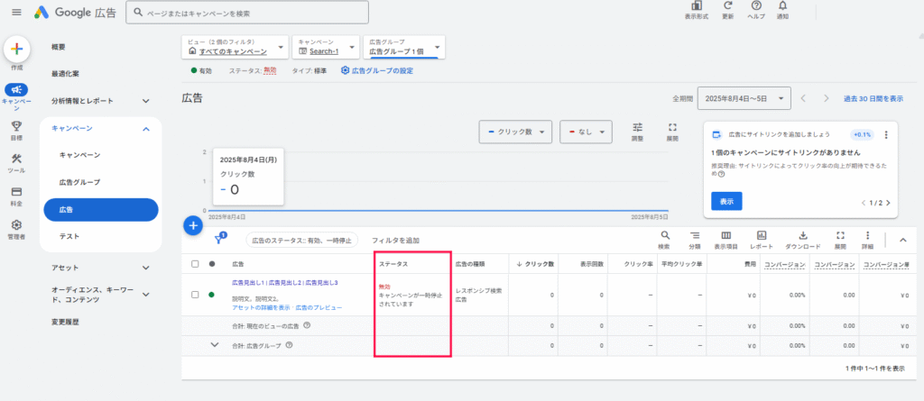Open 目標 trophy icon in sidebar
The height and width of the screenshot is (401, 924).
tap(16, 125)
